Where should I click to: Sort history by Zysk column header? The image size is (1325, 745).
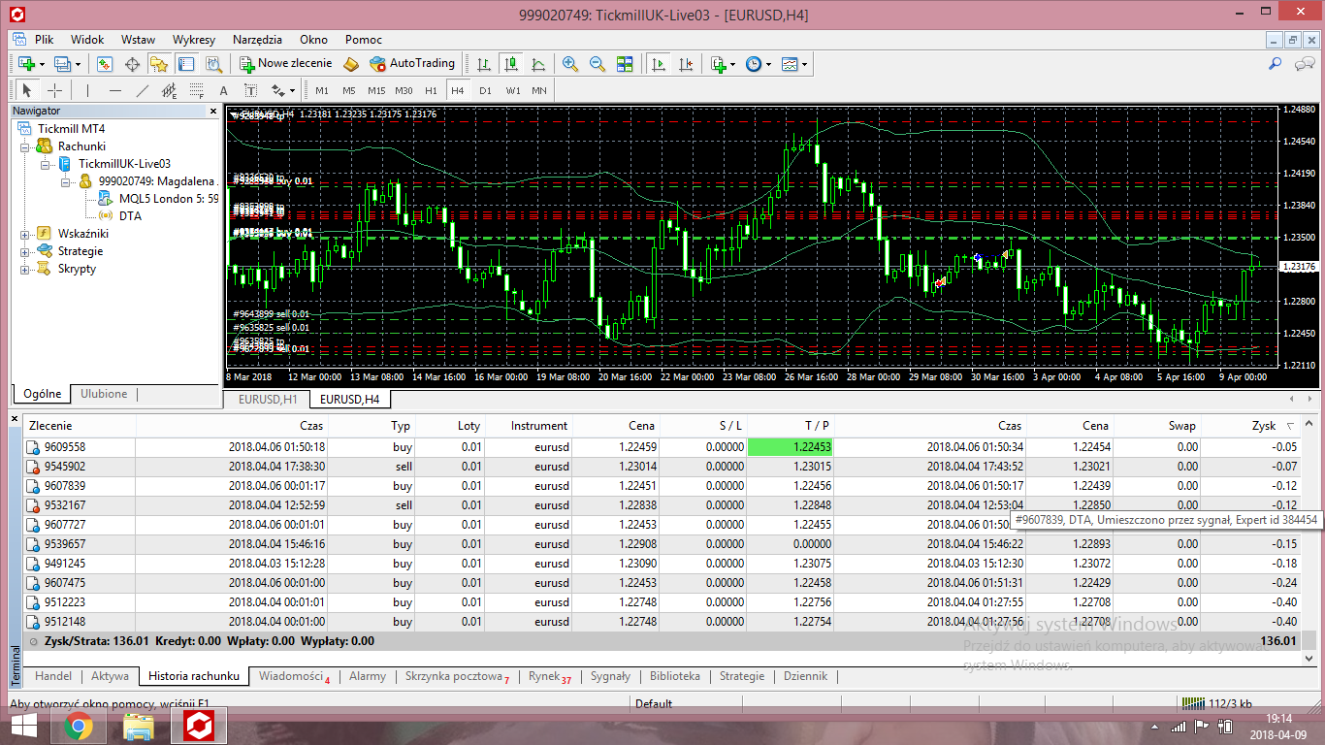click(x=1264, y=425)
